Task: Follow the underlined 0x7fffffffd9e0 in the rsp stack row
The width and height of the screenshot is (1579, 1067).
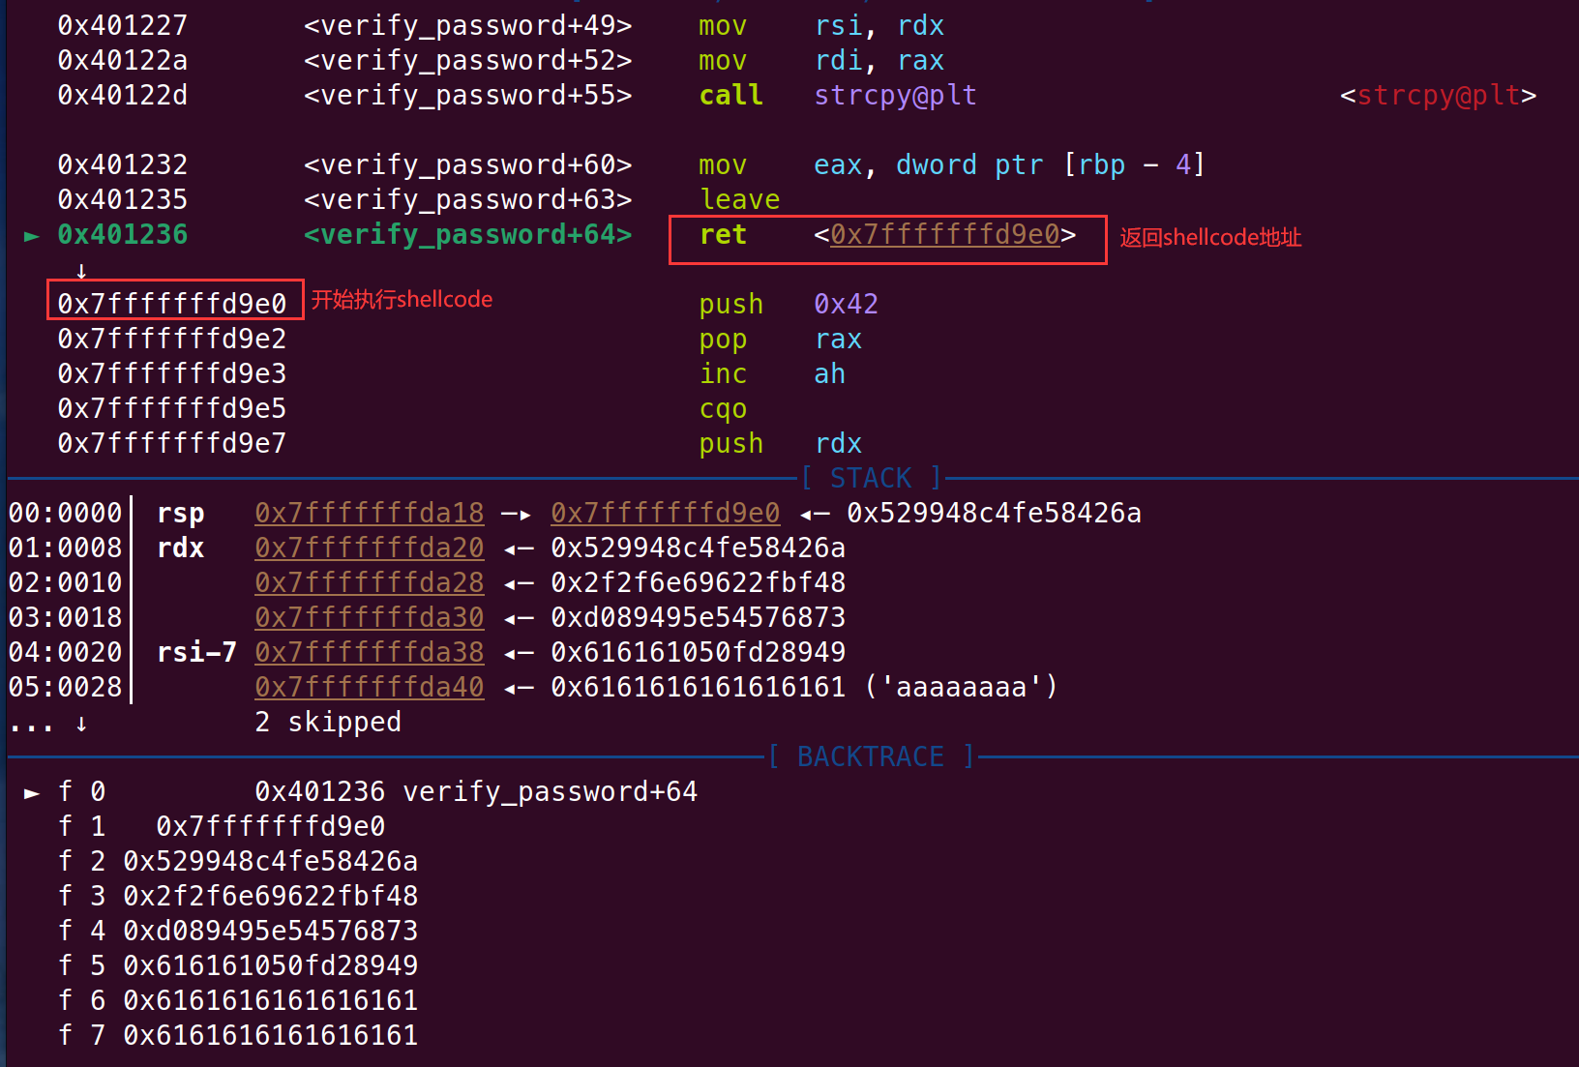Action: 665,513
